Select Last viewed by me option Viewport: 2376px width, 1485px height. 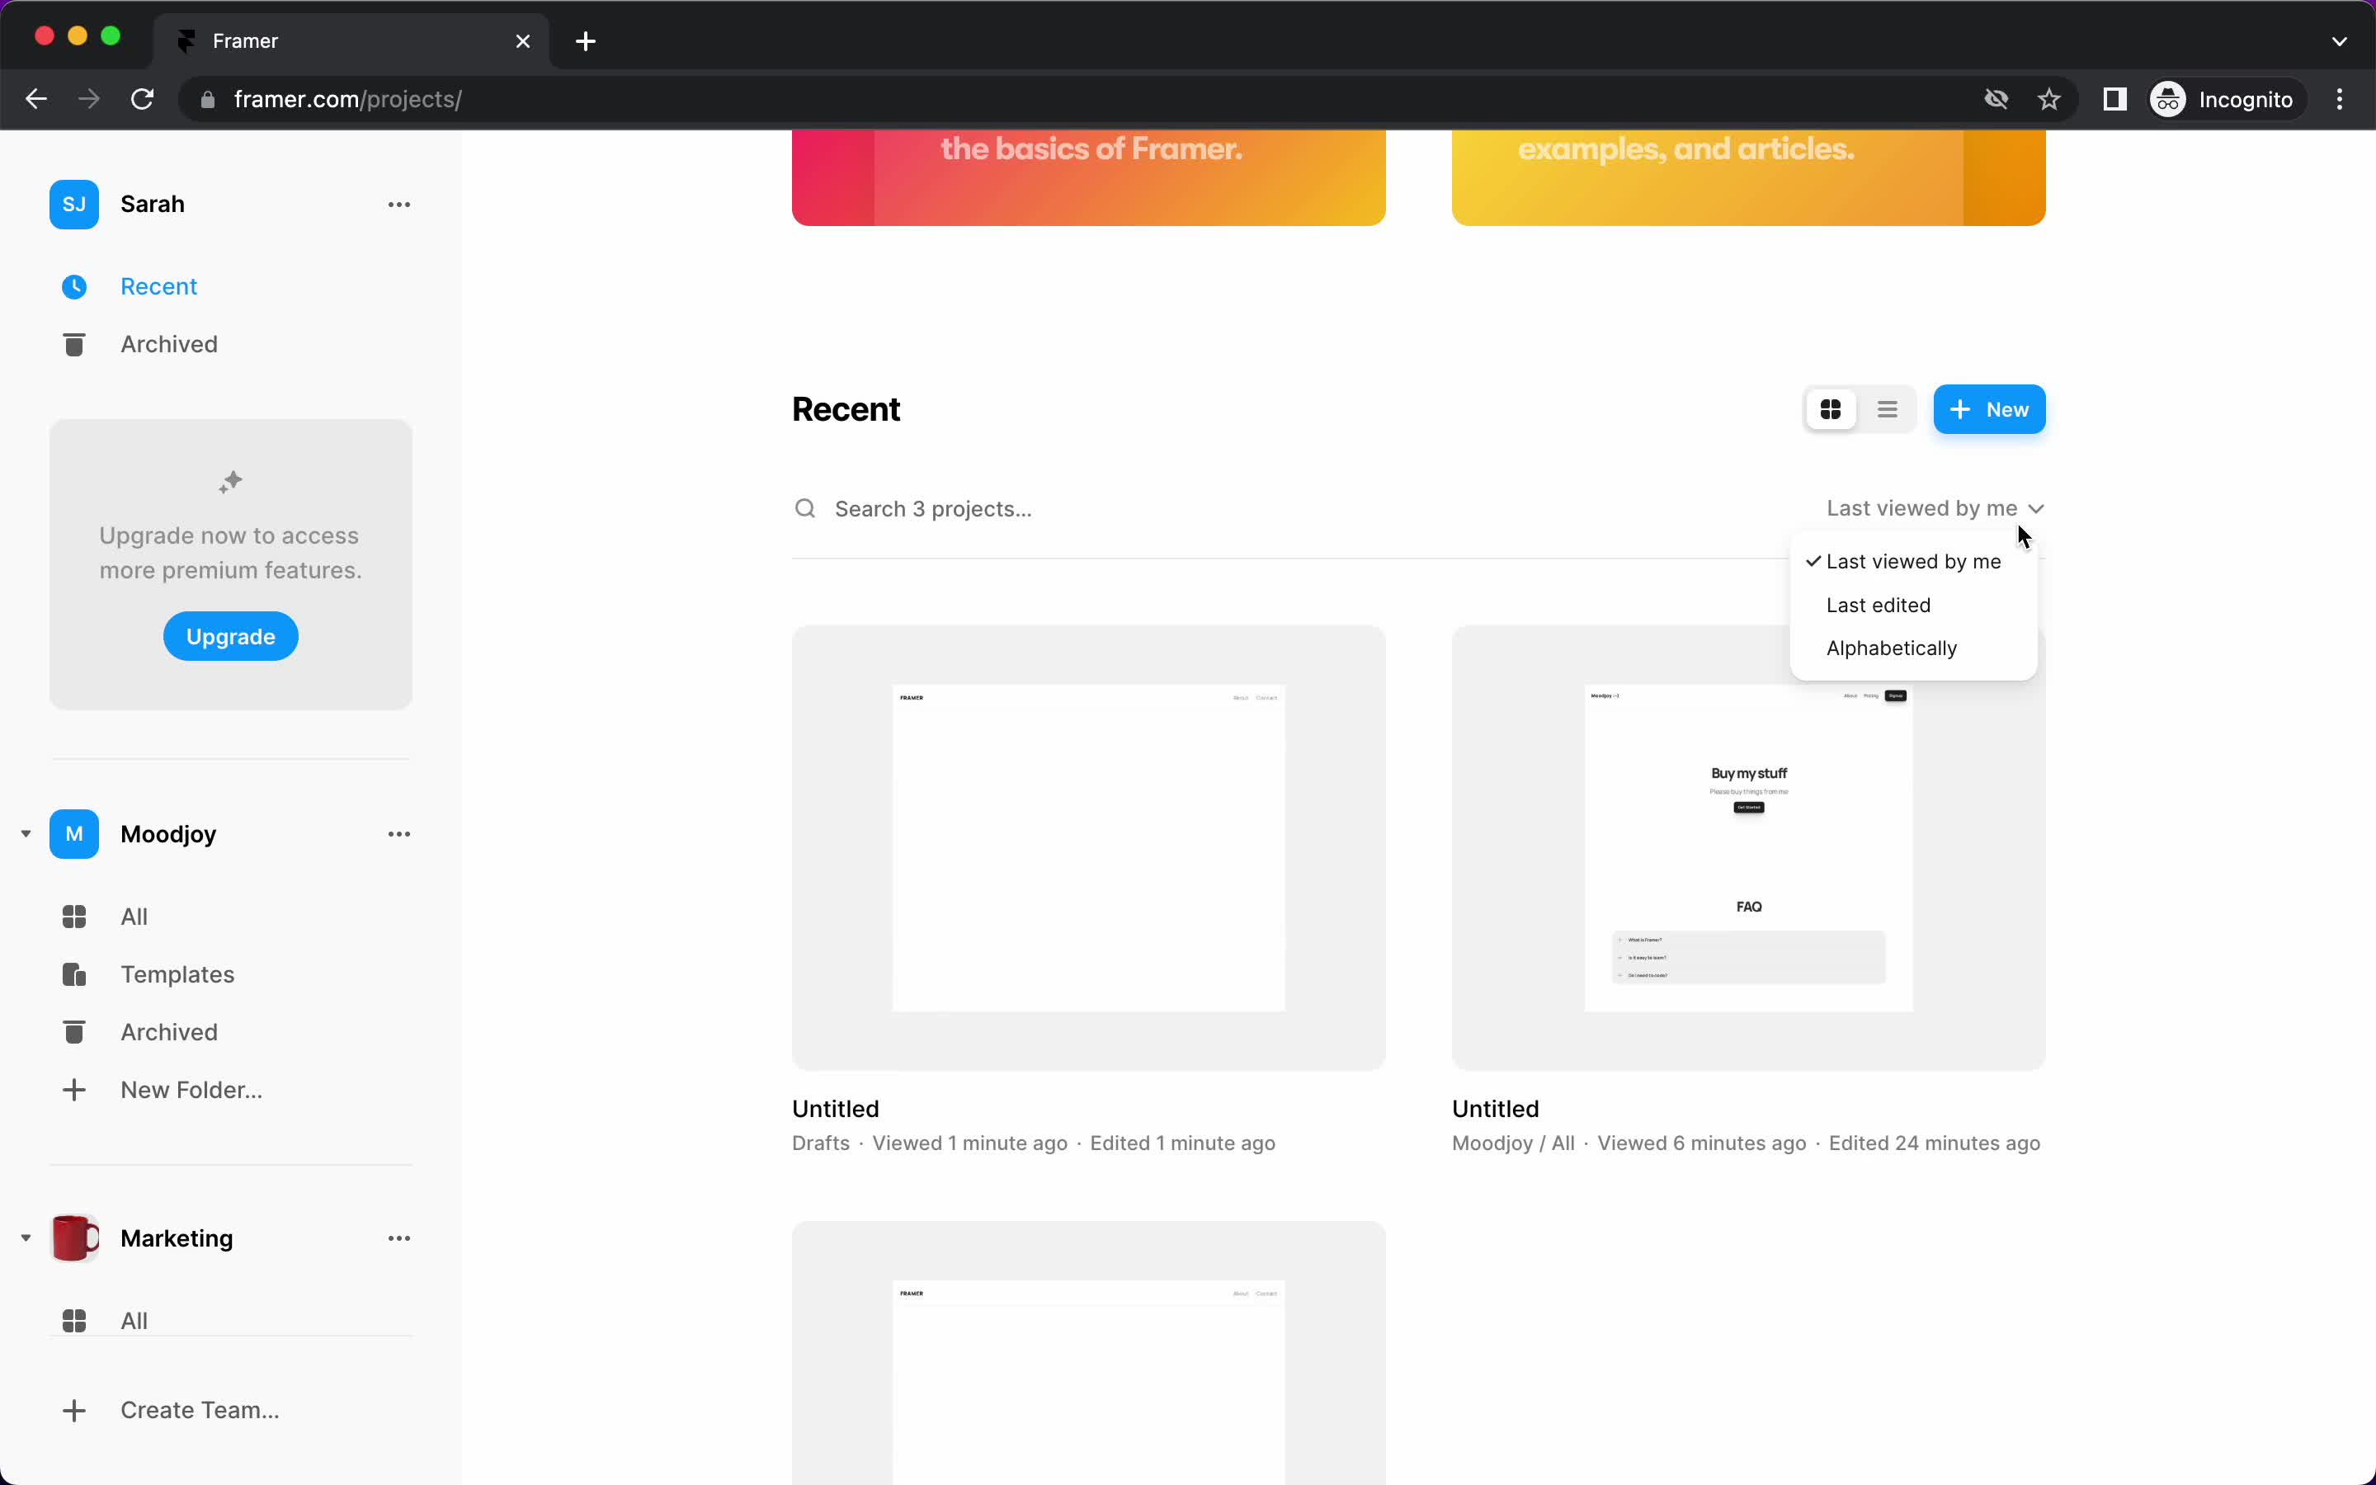1912,561
